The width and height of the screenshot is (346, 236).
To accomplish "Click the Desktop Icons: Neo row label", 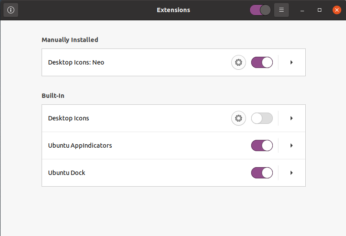I will (x=76, y=62).
